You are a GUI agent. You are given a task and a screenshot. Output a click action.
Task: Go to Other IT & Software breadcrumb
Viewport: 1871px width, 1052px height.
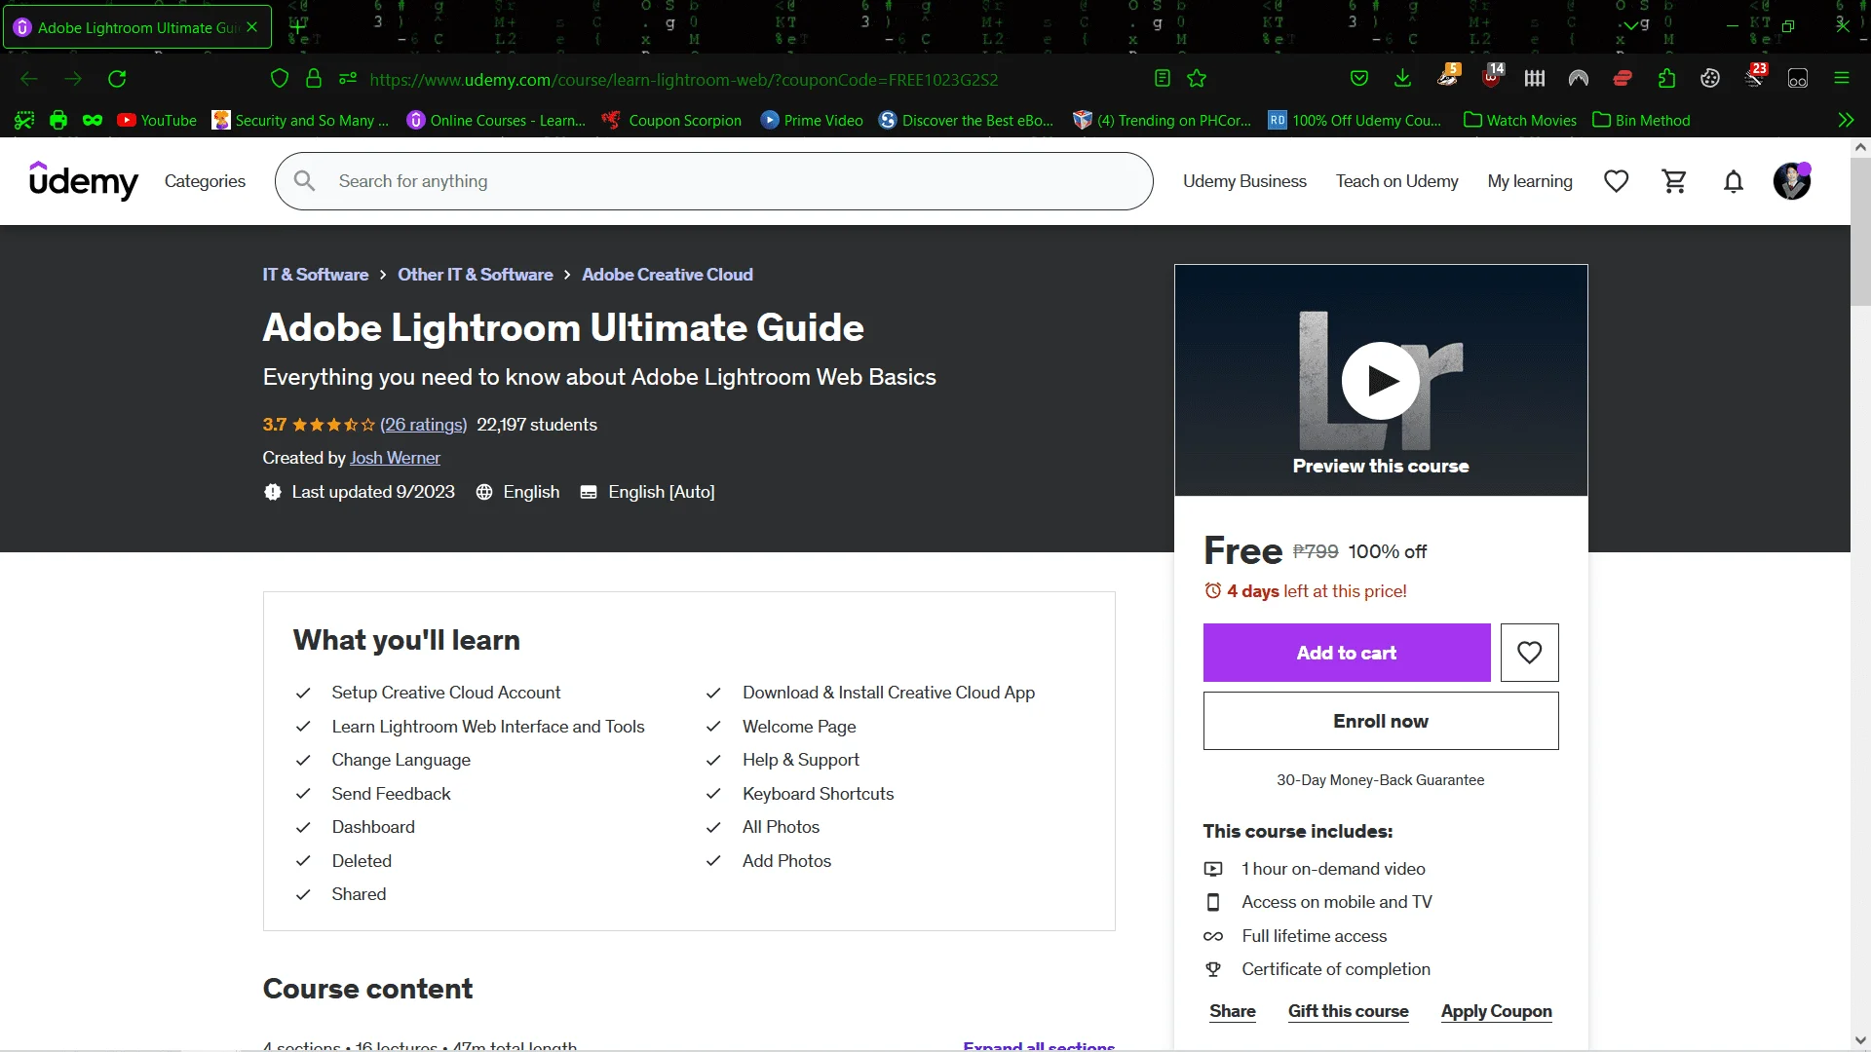tap(475, 275)
